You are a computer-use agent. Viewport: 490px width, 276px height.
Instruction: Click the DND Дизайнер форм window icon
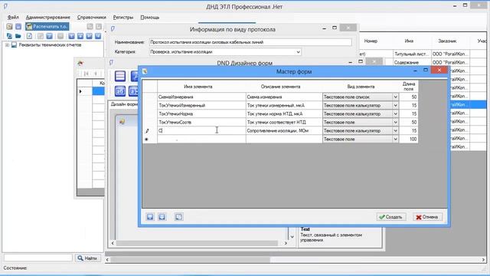coord(111,63)
